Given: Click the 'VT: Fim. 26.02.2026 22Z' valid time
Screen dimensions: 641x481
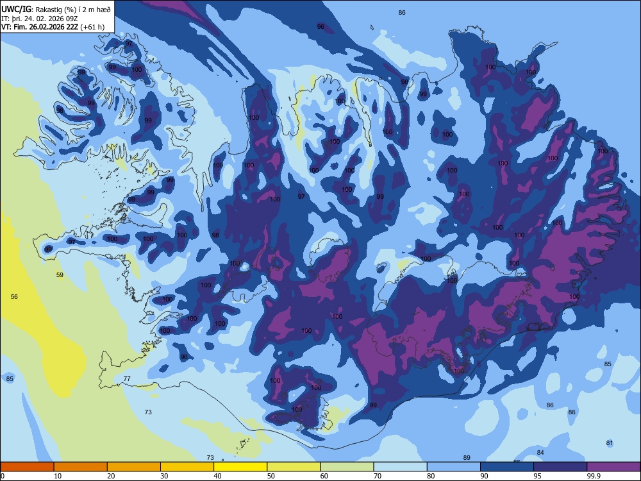Looking at the screenshot, I should pyautogui.click(x=40, y=27).
